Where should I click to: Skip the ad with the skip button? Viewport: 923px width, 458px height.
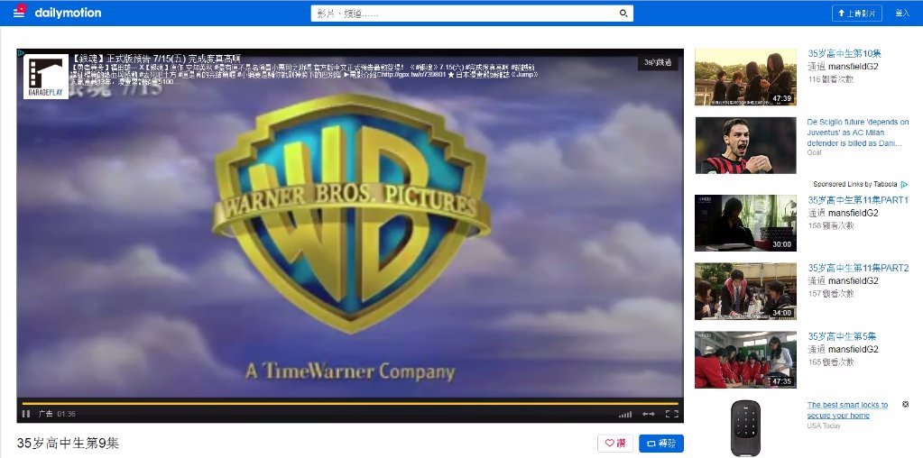pyautogui.click(x=658, y=62)
